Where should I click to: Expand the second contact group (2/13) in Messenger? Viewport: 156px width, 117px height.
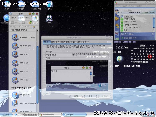[x=122, y=22]
